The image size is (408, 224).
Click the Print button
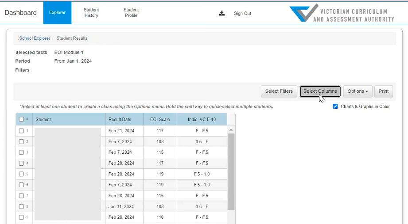pyautogui.click(x=384, y=91)
